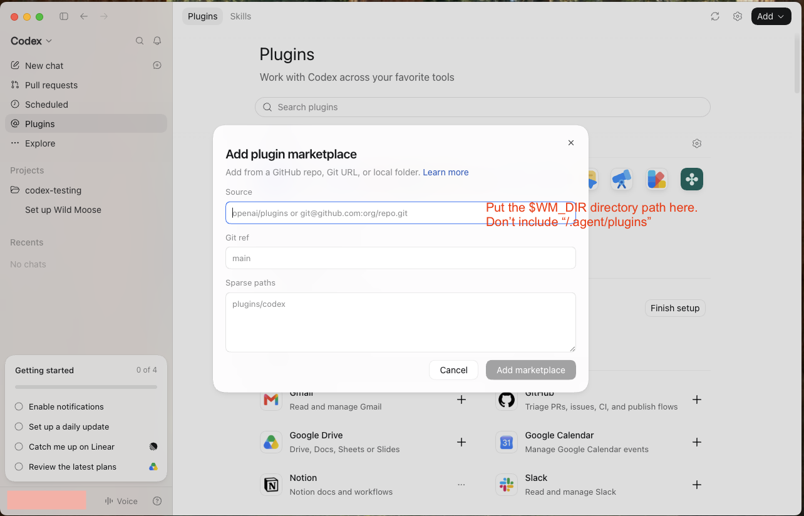Open the help question mark icon

click(157, 501)
